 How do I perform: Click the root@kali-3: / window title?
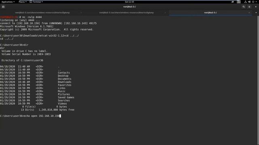[129, 7]
